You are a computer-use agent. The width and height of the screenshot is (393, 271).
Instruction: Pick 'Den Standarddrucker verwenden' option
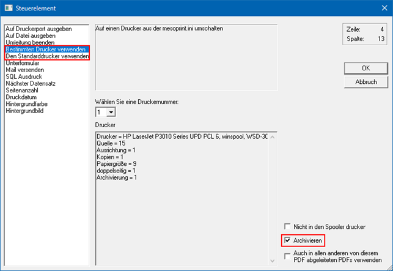[x=46, y=56]
